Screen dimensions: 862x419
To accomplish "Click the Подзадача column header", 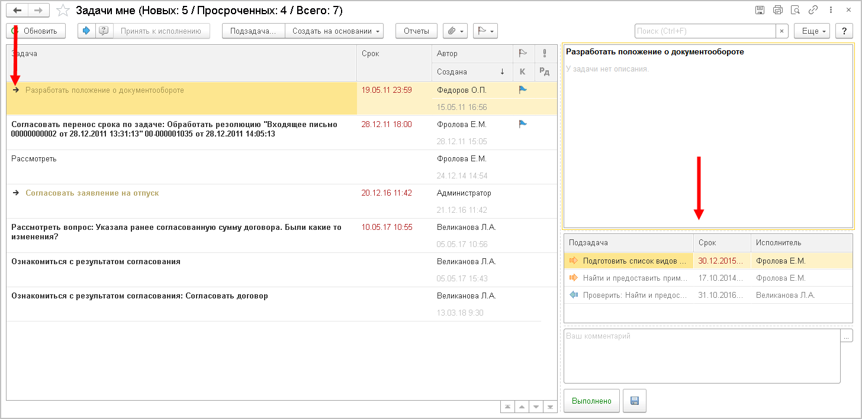I will [x=628, y=242].
